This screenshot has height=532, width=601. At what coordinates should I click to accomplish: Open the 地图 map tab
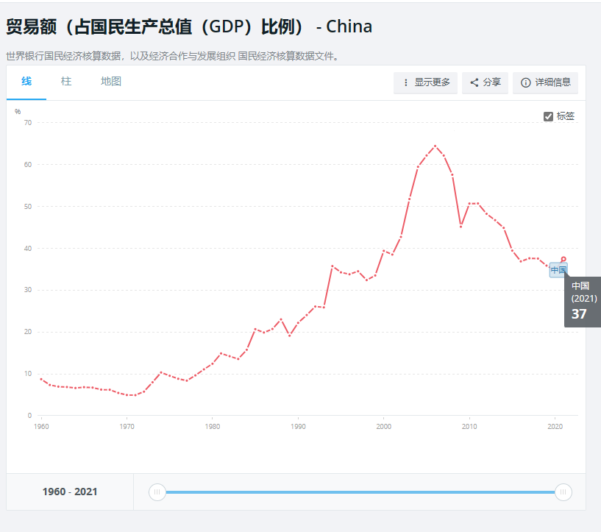pyautogui.click(x=111, y=82)
